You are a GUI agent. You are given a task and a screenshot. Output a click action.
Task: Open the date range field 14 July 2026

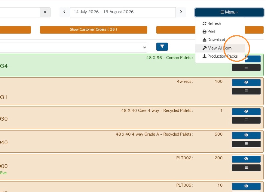pos(123,12)
